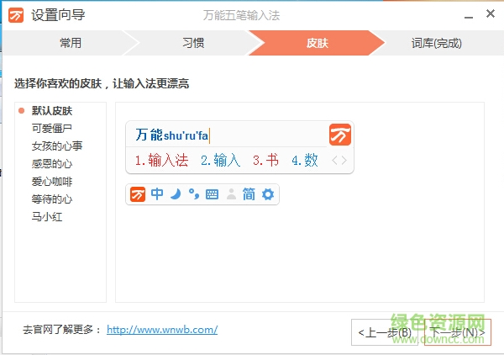Close the setup wizard window
The width and height of the screenshot is (504, 355).
pyautogui.click(x=491, y=13)
